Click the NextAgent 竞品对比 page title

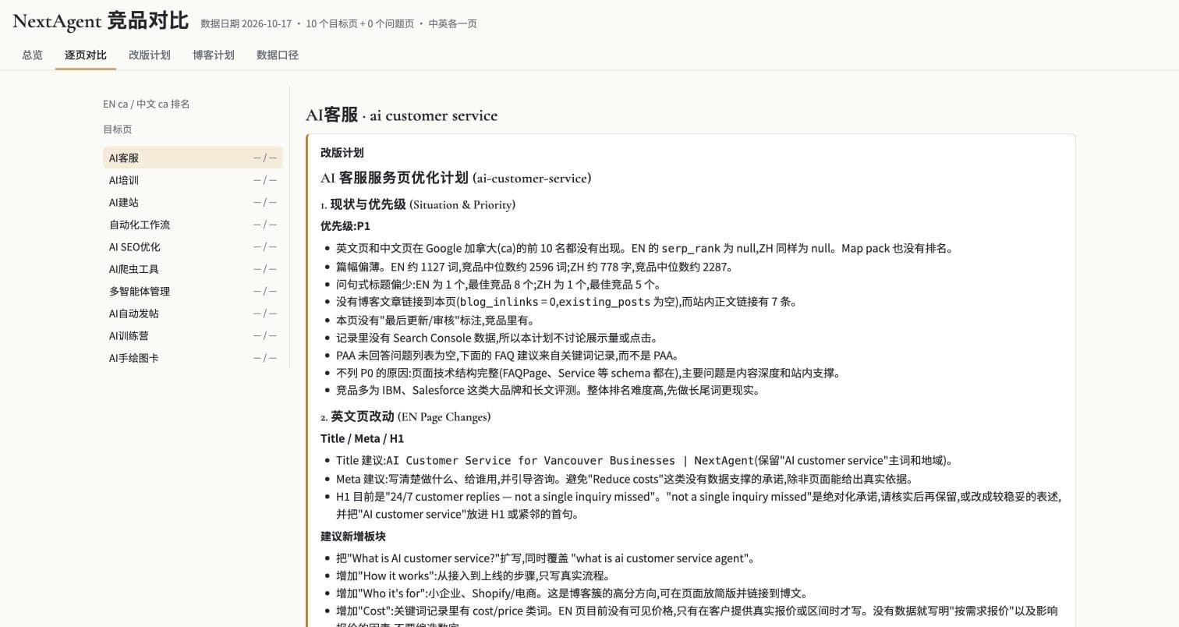click(101, 21)
